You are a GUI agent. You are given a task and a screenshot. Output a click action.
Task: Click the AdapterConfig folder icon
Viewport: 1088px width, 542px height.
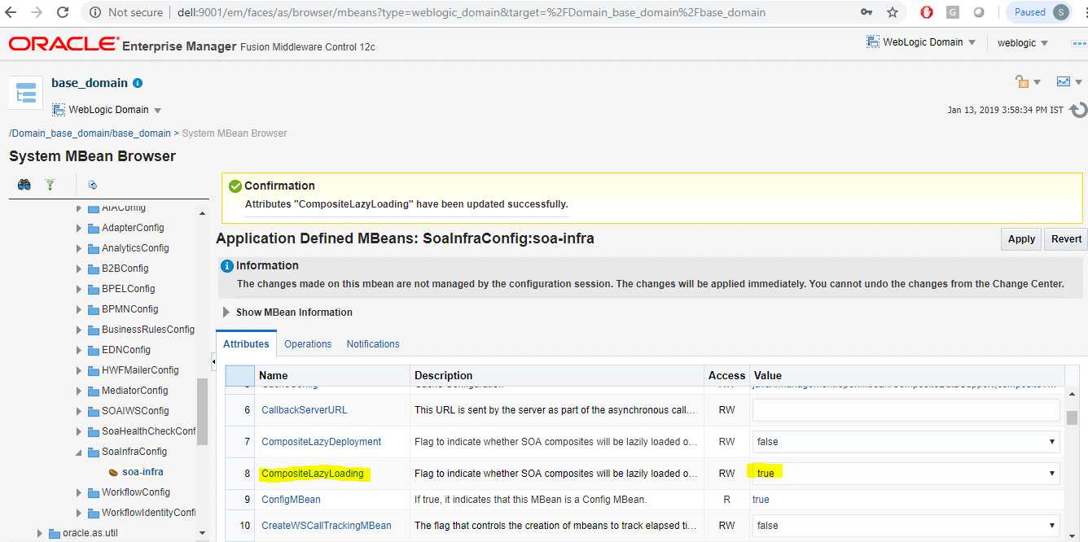coord(93,228)
